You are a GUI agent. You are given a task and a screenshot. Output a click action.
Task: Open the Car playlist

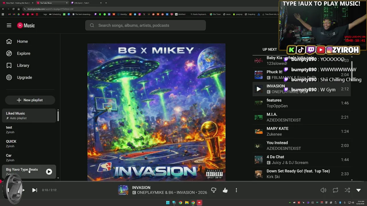tap(29, 158)
